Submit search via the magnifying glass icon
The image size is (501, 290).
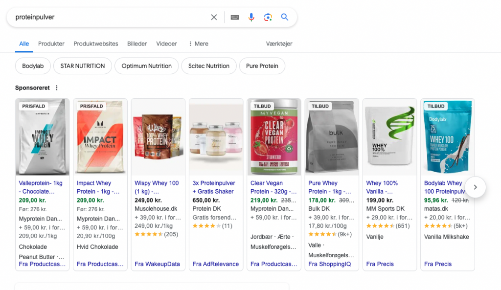coord(285,17)
